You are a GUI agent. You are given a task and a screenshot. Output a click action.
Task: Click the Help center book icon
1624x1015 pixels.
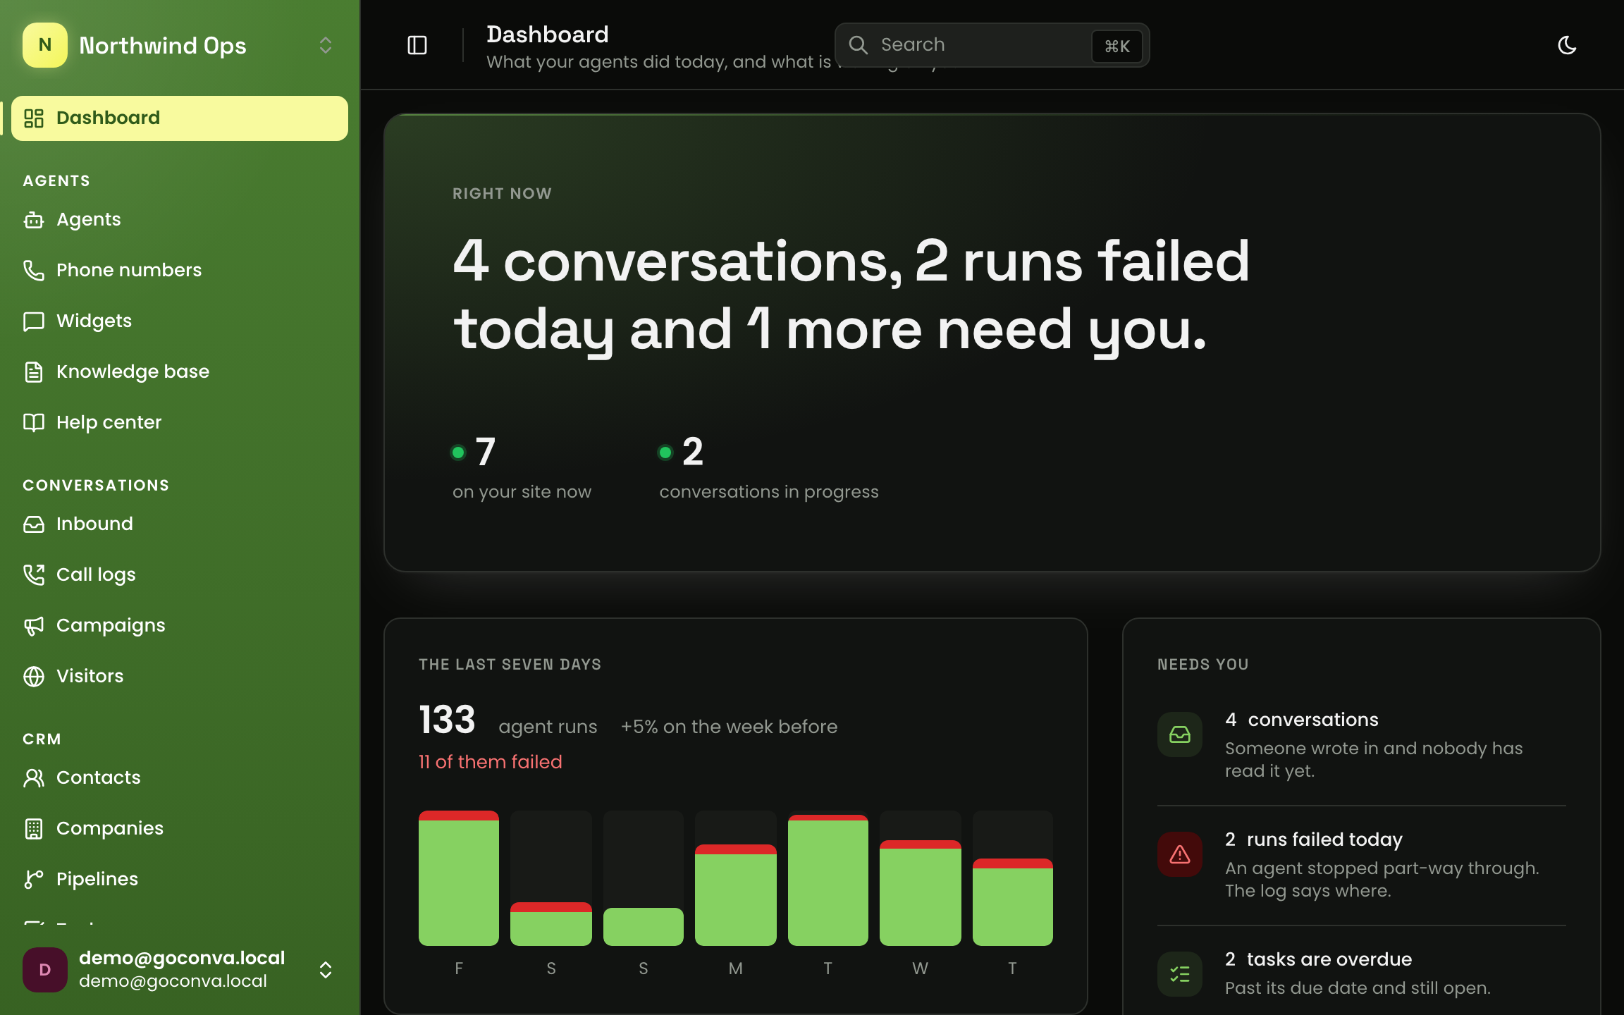[34, 422]
